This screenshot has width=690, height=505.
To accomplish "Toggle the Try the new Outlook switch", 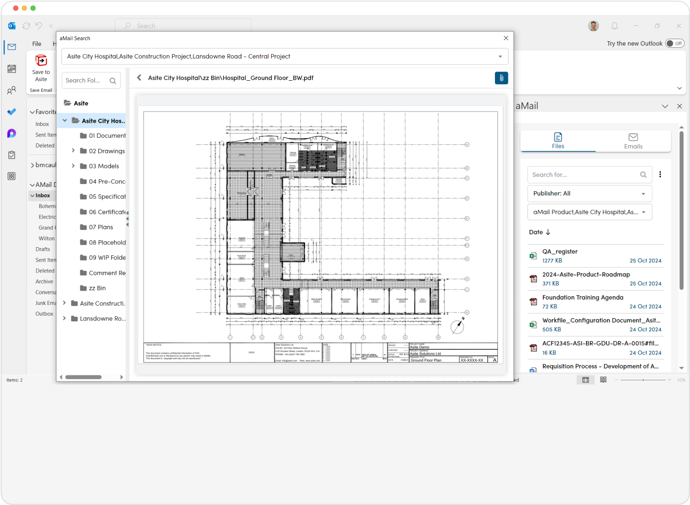I will pos(674,43).
